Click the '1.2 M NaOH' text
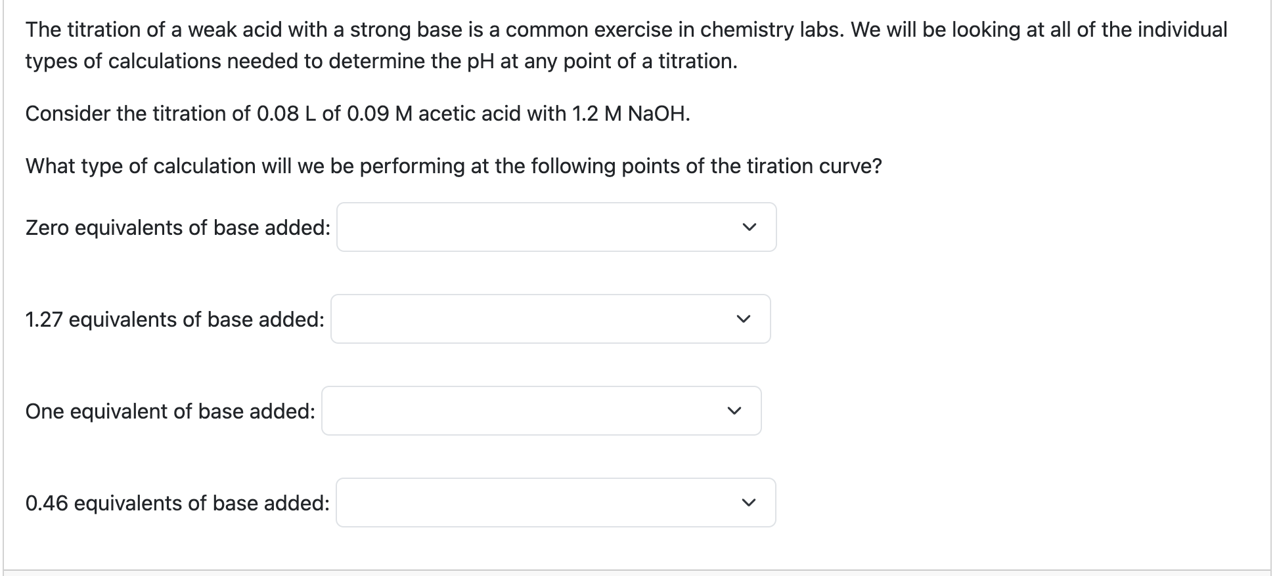The height and width of the screenshot is (576, 1277). (x=631, y=113)
